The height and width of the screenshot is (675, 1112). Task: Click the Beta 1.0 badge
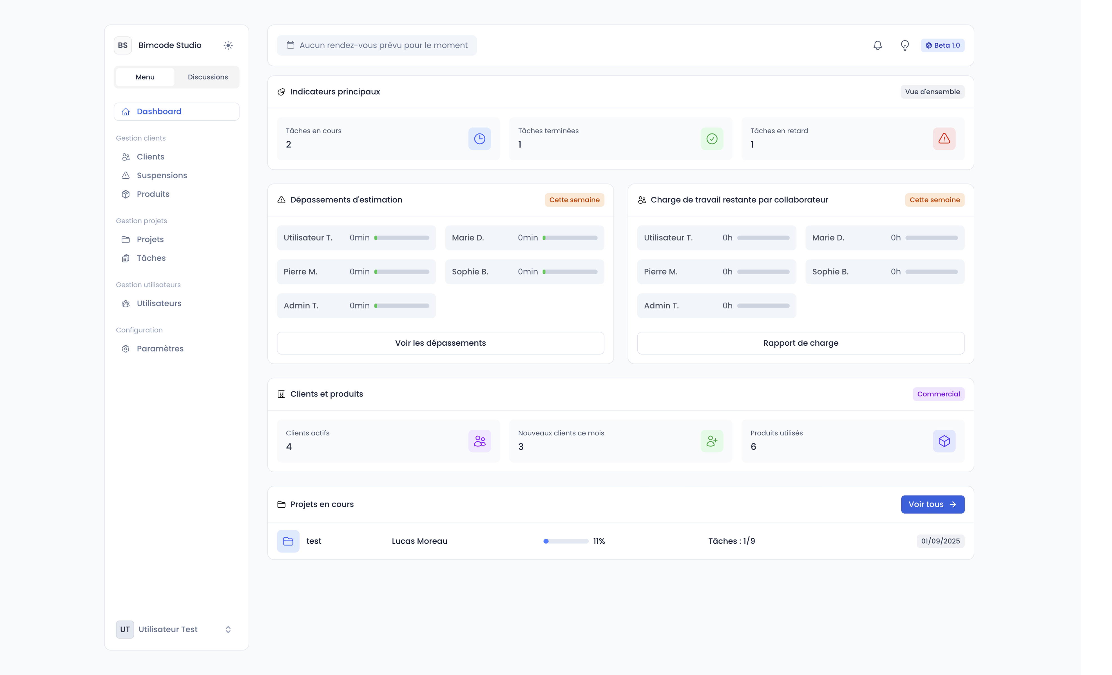point(942,45)
